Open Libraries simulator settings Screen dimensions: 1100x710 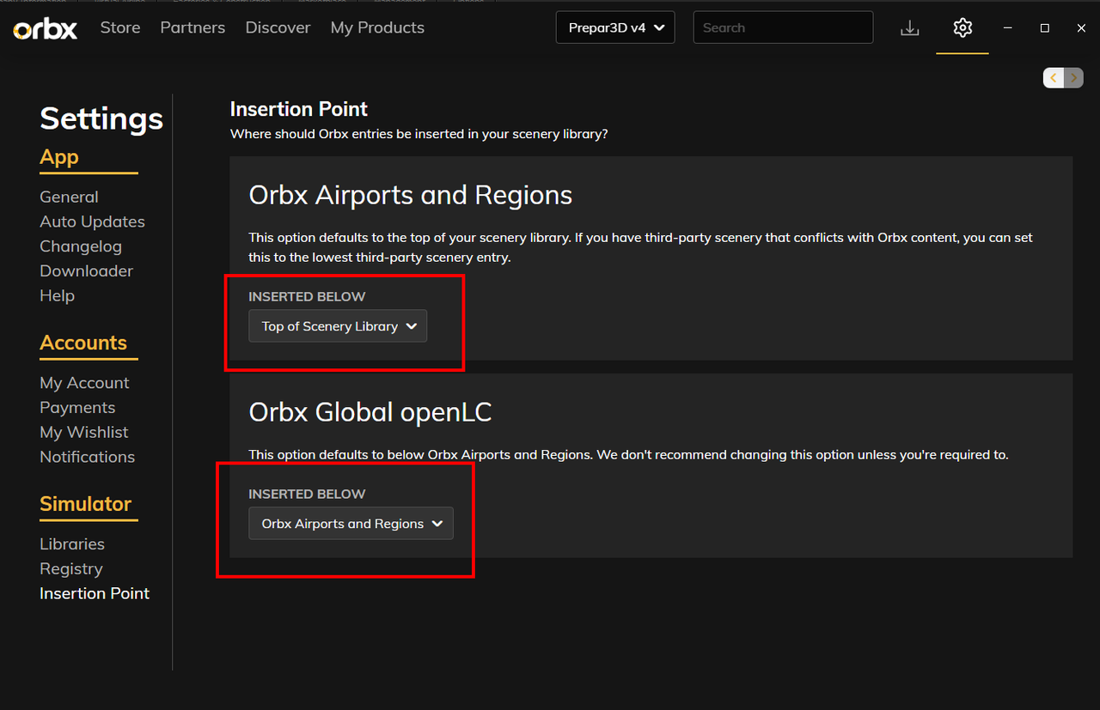click(72, 544)
